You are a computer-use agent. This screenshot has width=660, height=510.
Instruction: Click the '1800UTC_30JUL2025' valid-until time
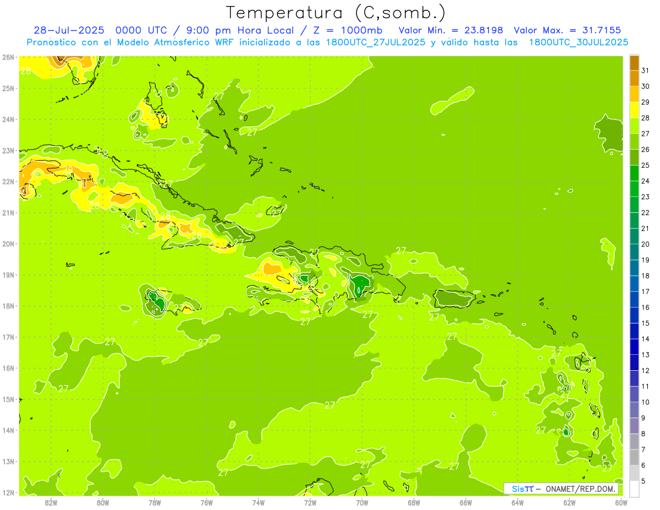tap(579, 42)
